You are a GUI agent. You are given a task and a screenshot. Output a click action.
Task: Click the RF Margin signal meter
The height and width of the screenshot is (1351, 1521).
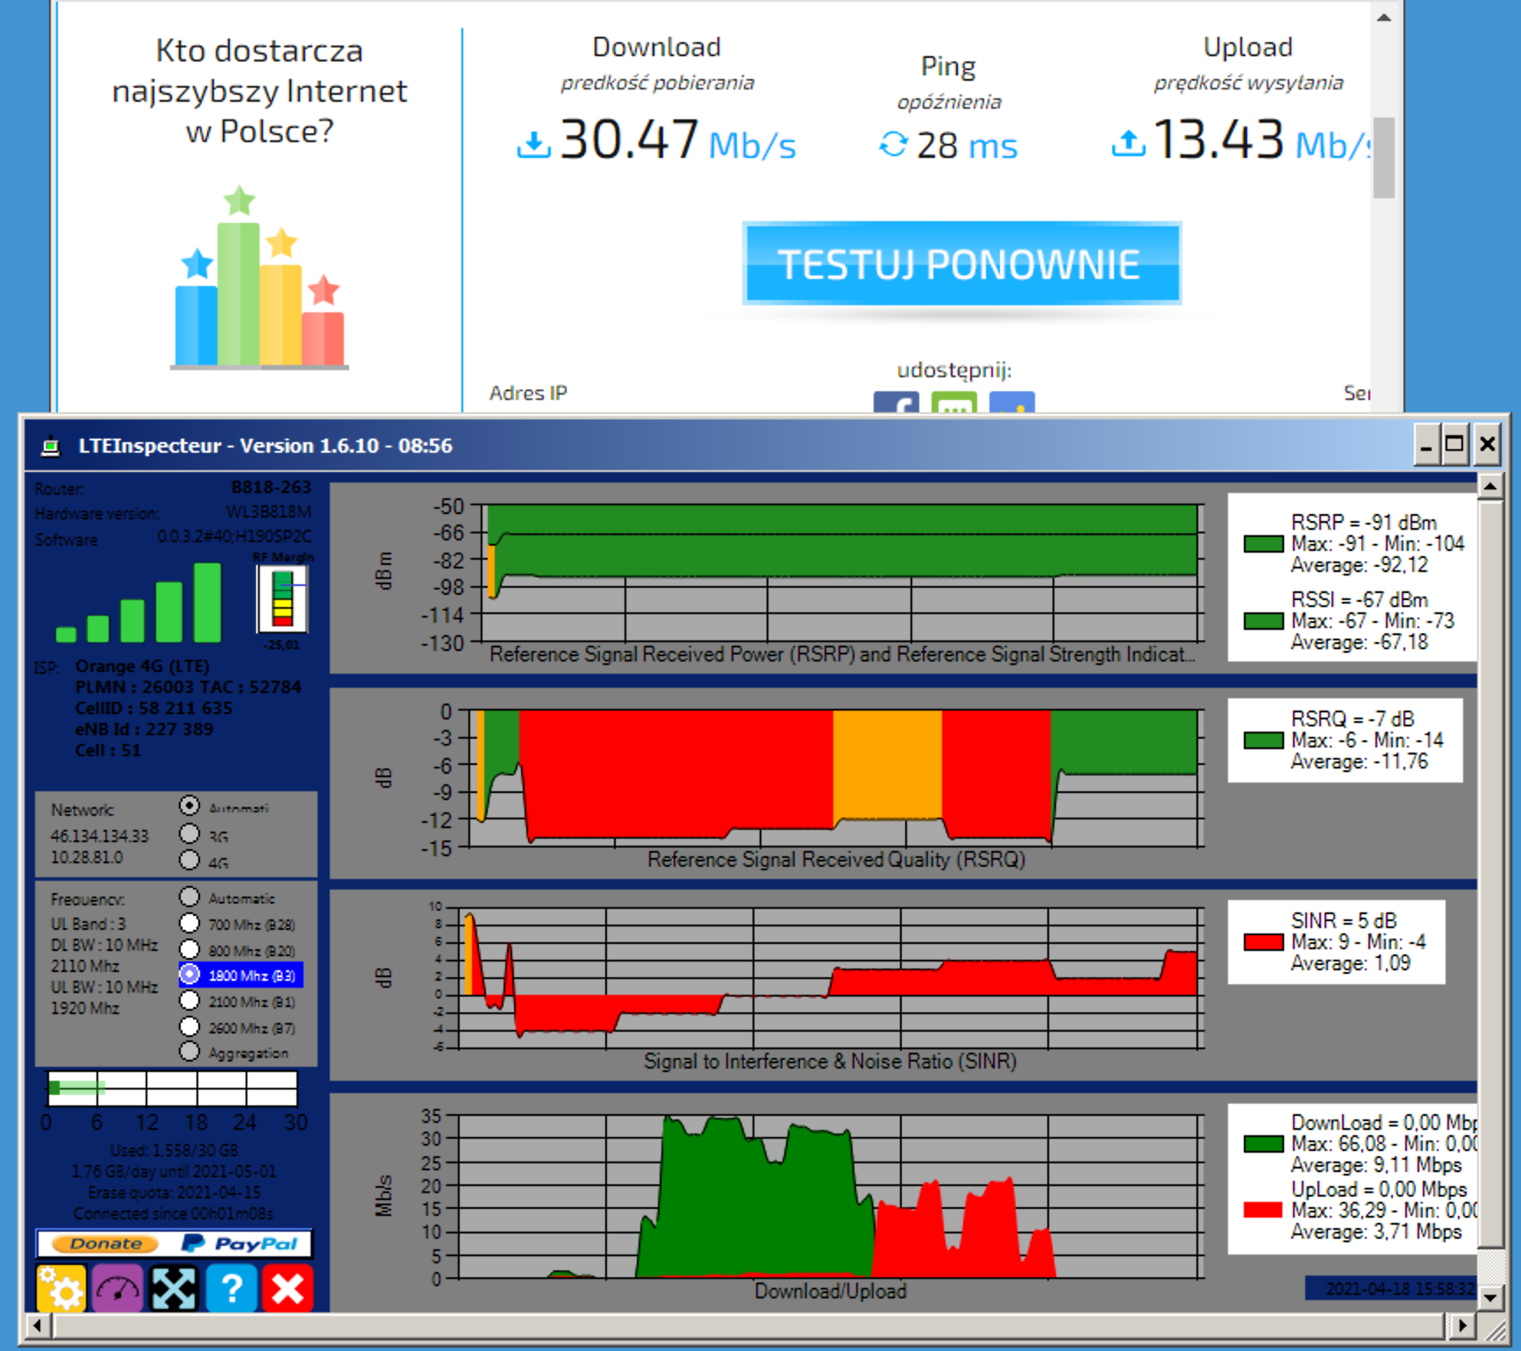(x=282, y=598)
